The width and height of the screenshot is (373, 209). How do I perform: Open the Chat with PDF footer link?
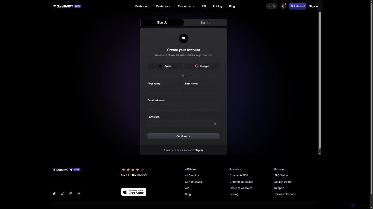tap(239, 176)
